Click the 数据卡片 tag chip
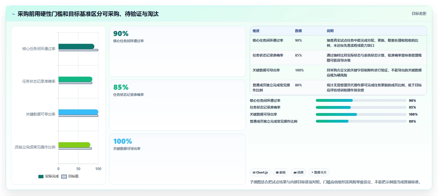This screenshot has height=196, width=438. click(x=319, y=172)
